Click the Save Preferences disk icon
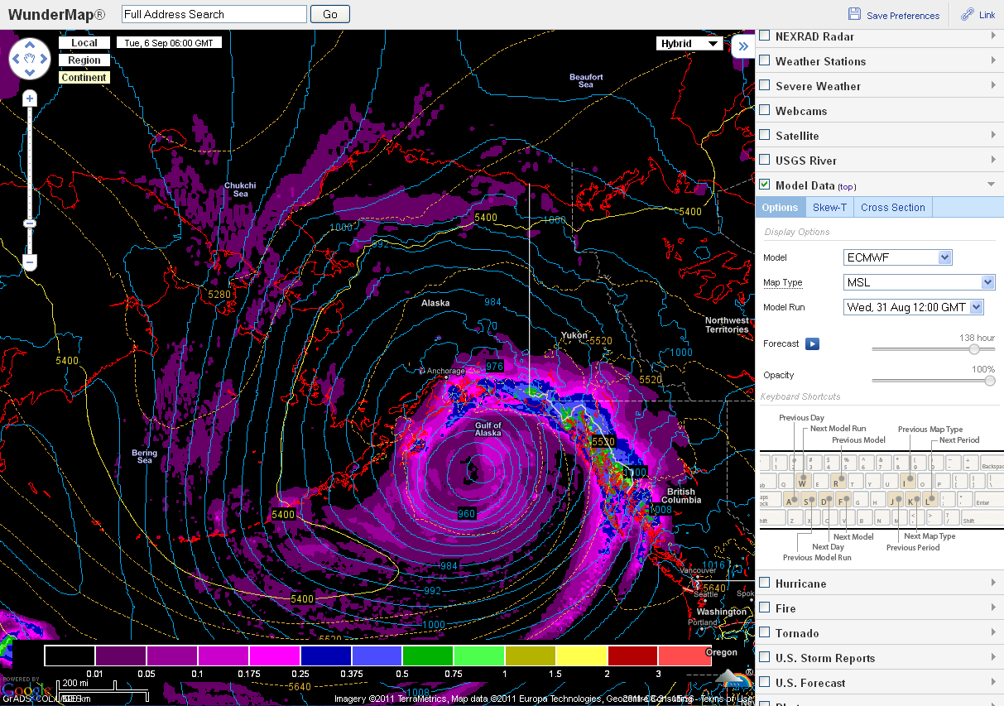This screenshot has width=1004, height=706. coord(855,14)
